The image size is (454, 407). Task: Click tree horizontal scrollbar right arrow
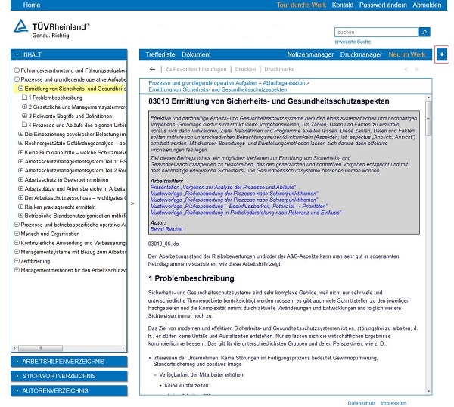coord(123,348)
